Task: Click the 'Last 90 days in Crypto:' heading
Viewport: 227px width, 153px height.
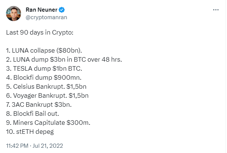Action: click(x=40, y=33)
